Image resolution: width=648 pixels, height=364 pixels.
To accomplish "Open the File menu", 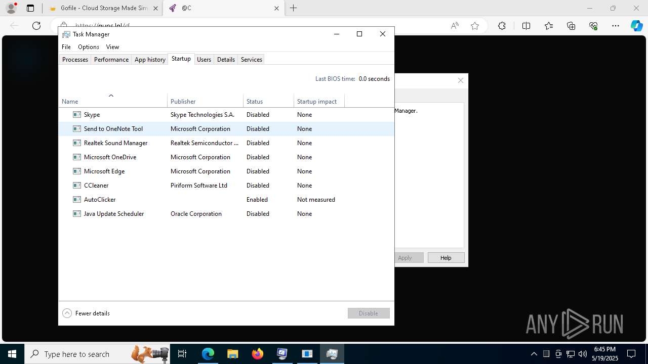I will click(66, 47).
